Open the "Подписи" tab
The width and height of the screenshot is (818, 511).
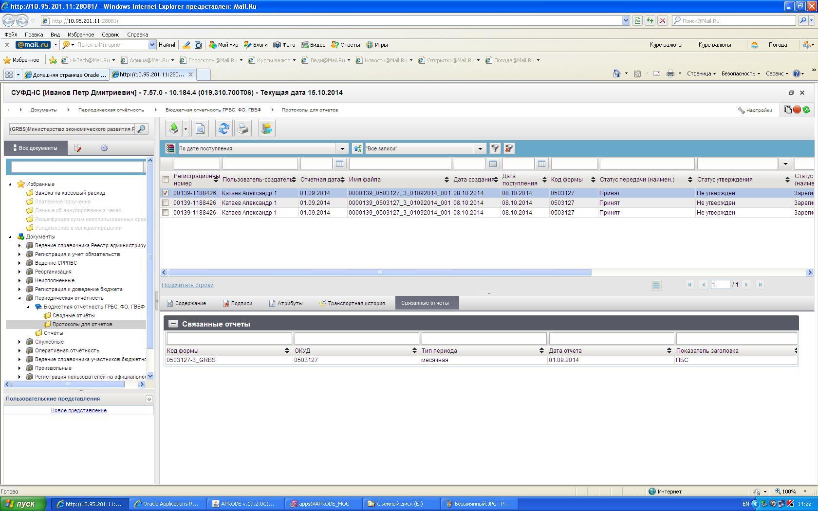click(238, 303)
